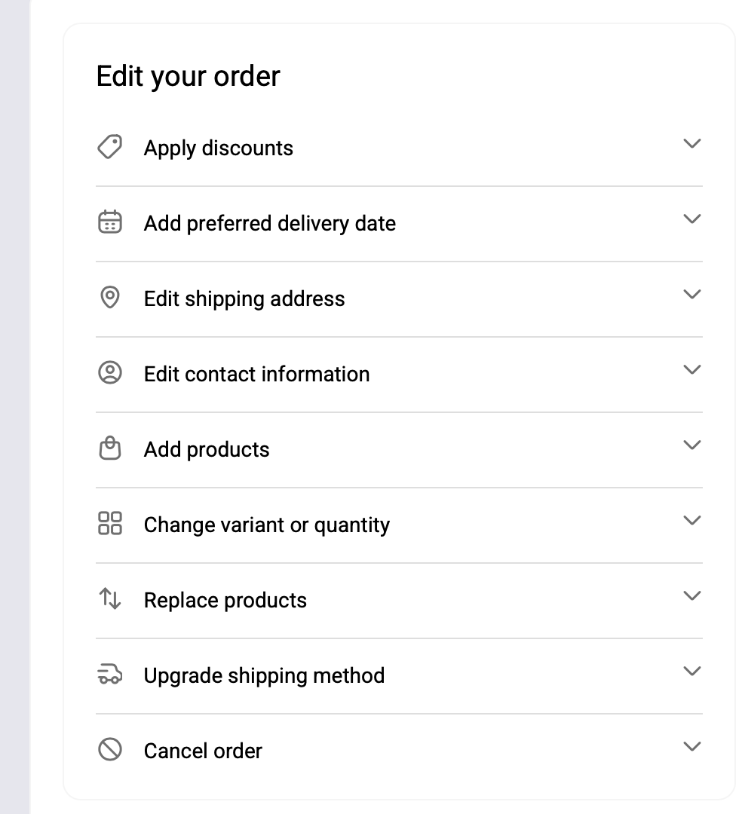Click the shipping truck icon

pyautogui.click(x=110, y=675)
